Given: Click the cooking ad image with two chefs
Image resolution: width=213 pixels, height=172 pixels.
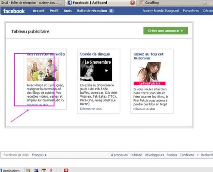Looking at the screenshot, I should [43, 70].
